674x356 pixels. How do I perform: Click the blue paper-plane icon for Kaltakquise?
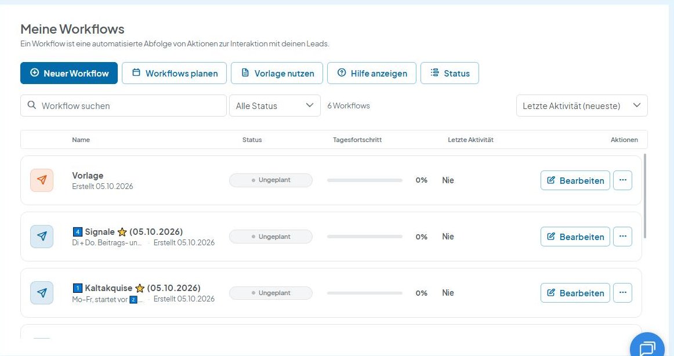(42, 292)
